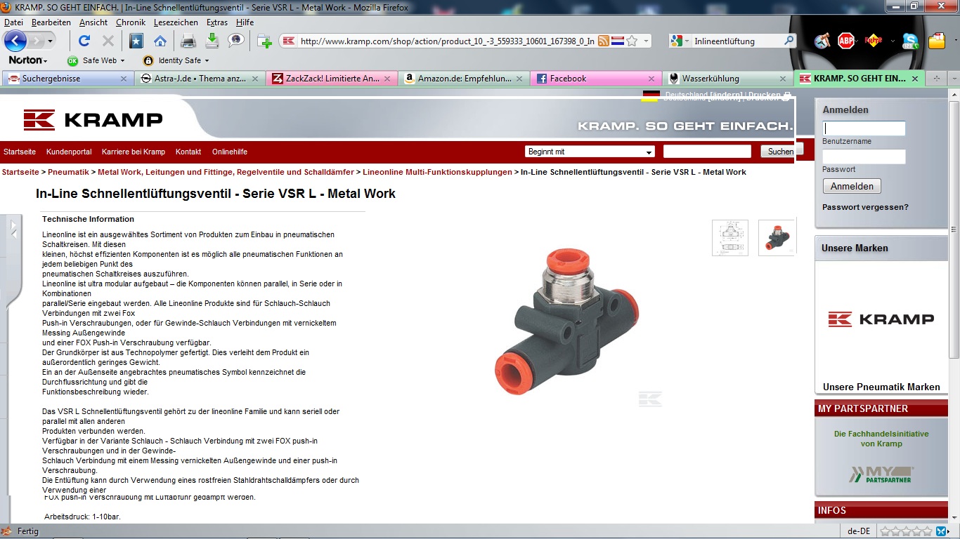Open the downloads icon in toolbar
This screenshot has height=539, width=960.
click(x=212, y=41)
